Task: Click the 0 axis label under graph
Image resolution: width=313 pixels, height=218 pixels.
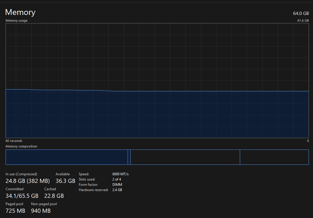Action: click(x=308, y=141)
